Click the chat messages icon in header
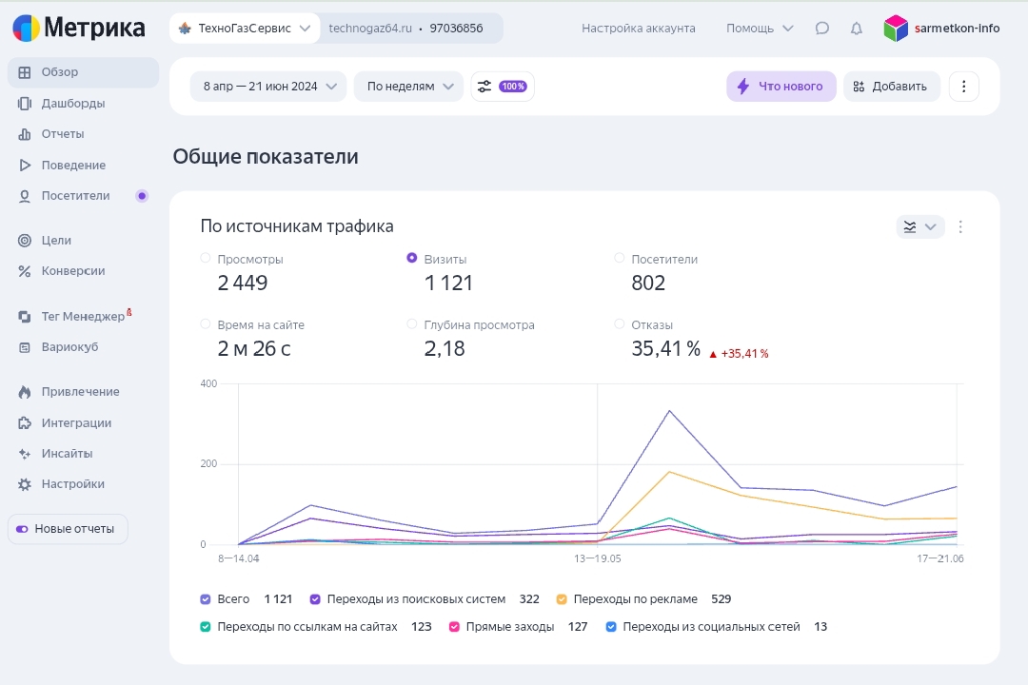Screen dimensions: 1028x685 point(822,29)
